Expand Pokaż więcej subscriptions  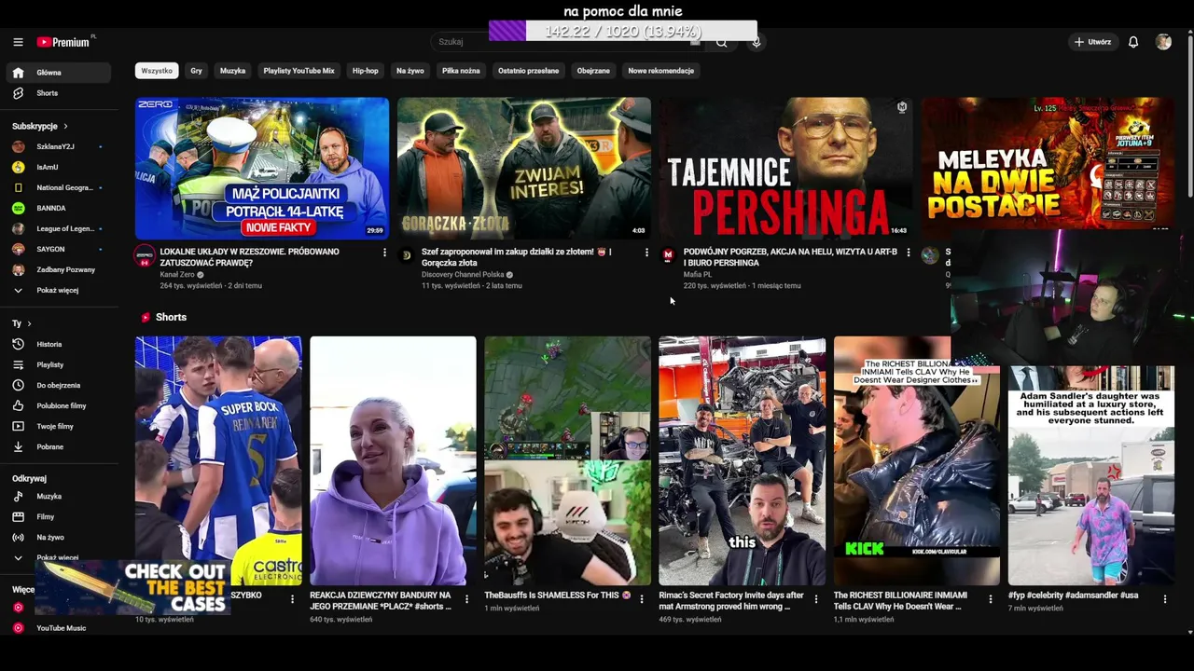pos(58,290)
